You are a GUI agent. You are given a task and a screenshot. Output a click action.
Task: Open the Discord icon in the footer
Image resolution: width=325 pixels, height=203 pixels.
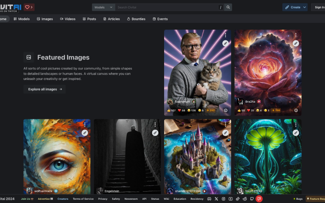(209, 199)
